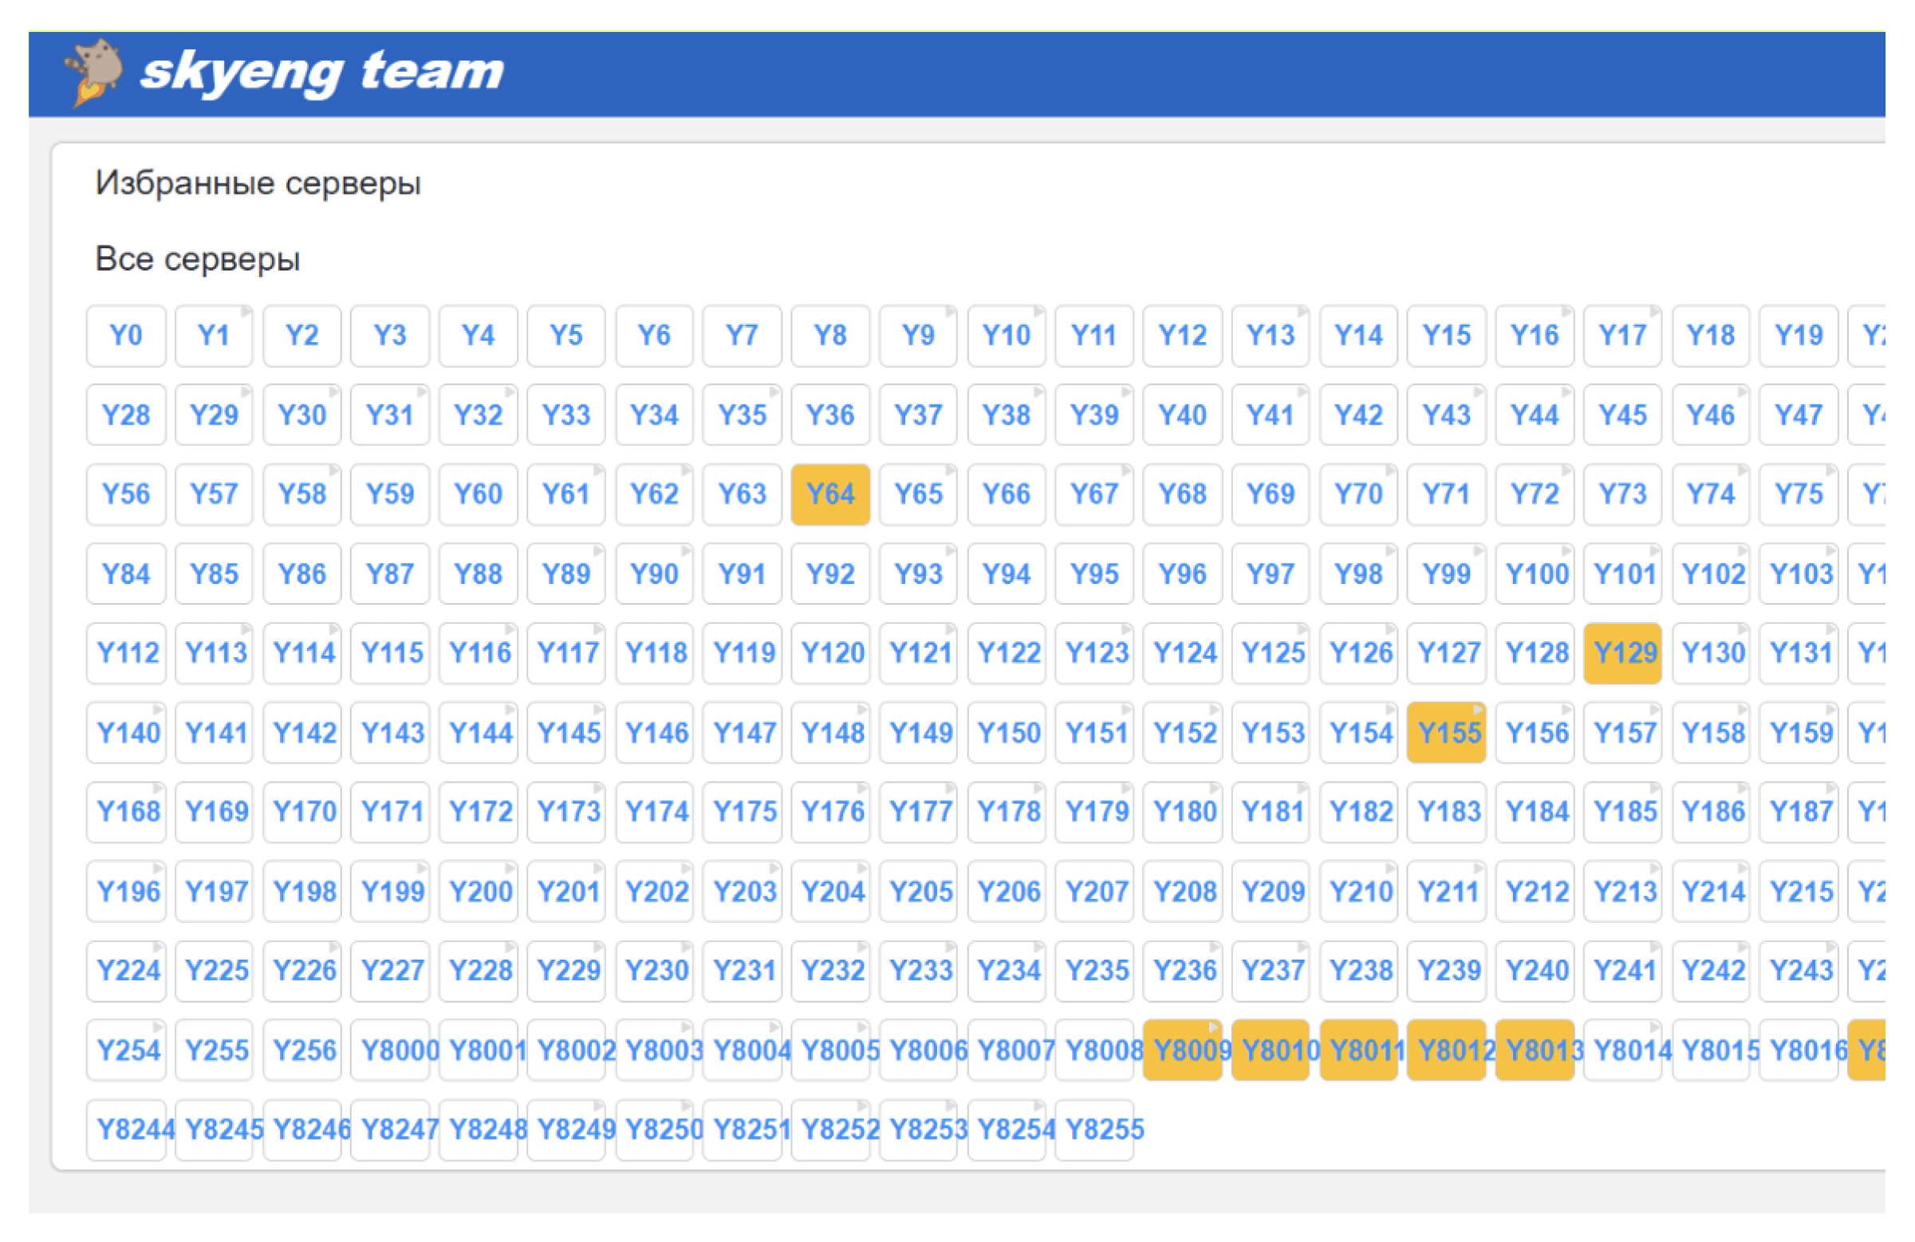The height and width of the screenshot is (1242, 1915).
Task: Open the skyeng team header title
Action: [x=322, y=72]
